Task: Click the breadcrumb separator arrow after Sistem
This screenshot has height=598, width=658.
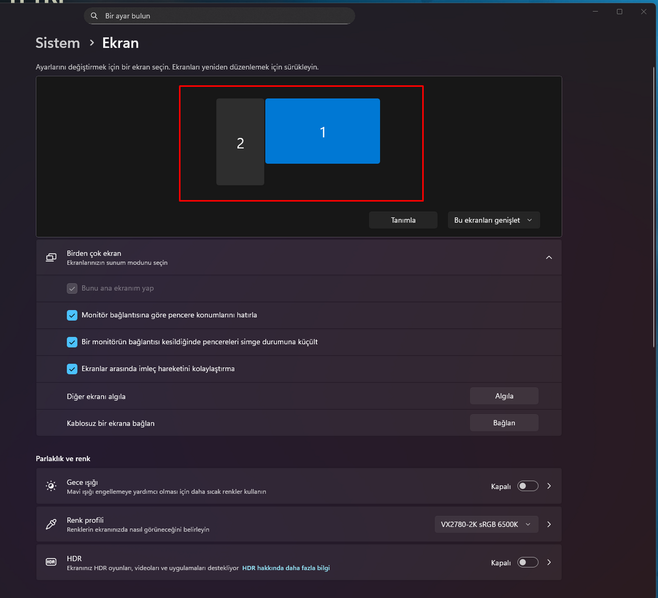Action: [x=91, y=43]
